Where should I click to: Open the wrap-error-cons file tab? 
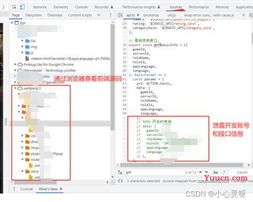(209, 15)
